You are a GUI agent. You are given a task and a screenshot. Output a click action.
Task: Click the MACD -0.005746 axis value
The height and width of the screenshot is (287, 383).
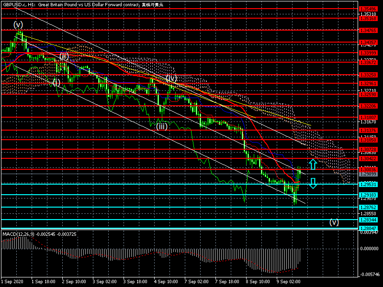369,274
